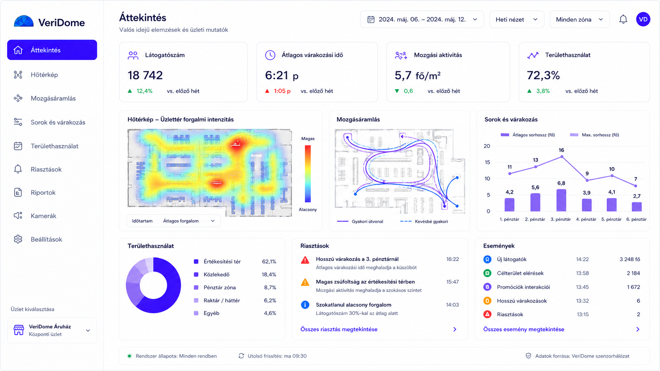Click the Új látogatók event icon

point(487,259)
